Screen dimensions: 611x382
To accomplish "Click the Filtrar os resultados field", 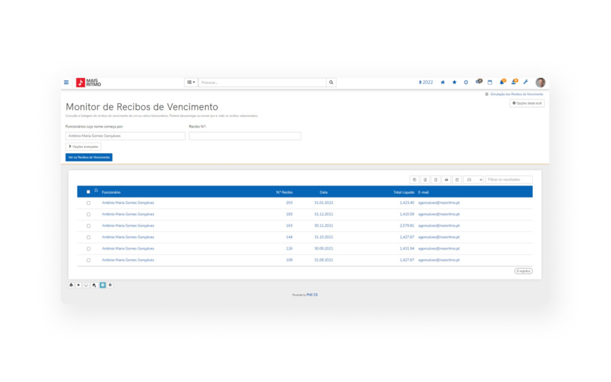I will [508, 179].
